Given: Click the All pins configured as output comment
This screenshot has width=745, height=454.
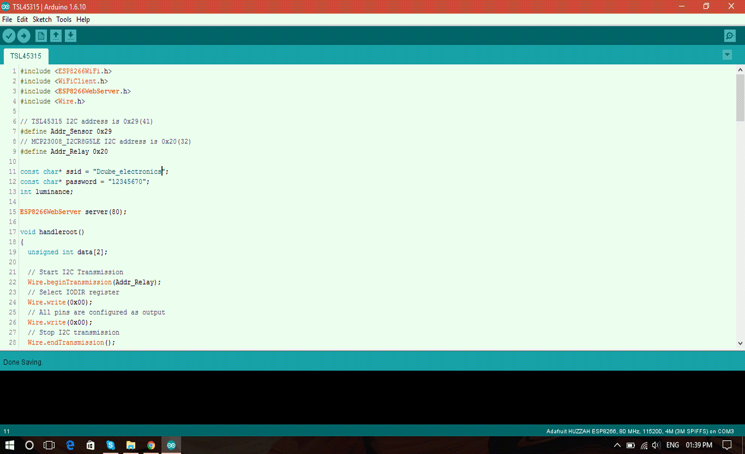Looking at the screenshot, I should [97, 312].
